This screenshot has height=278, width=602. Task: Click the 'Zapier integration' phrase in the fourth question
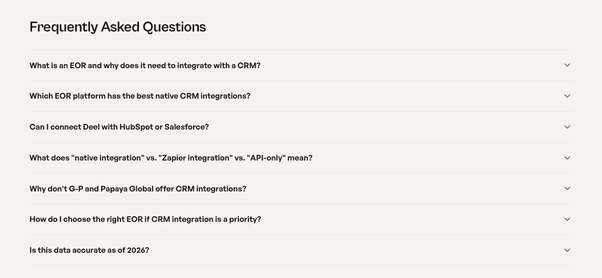click(x=195, y=158)
